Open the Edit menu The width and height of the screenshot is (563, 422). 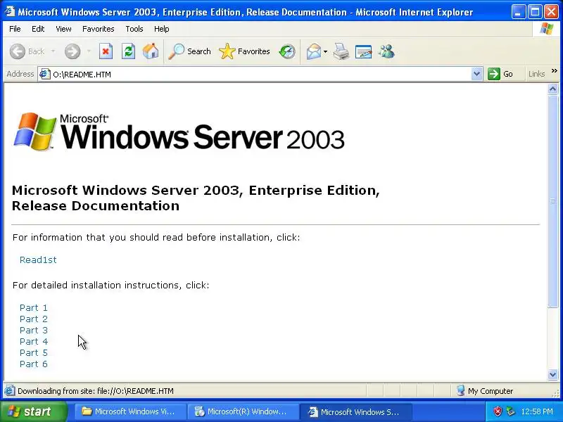[38, 29]
